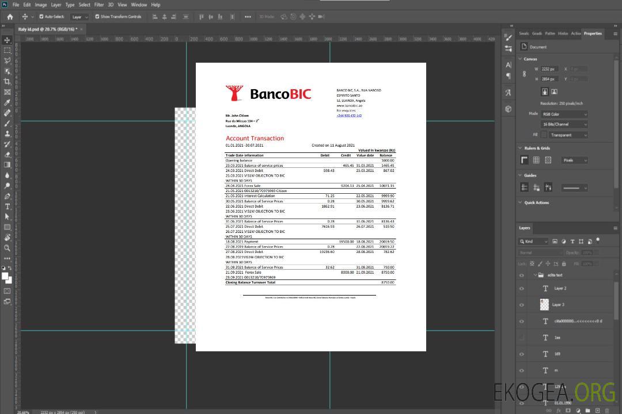
Task: Open the Transparent fill dropdown
Action: pos(568,135)
